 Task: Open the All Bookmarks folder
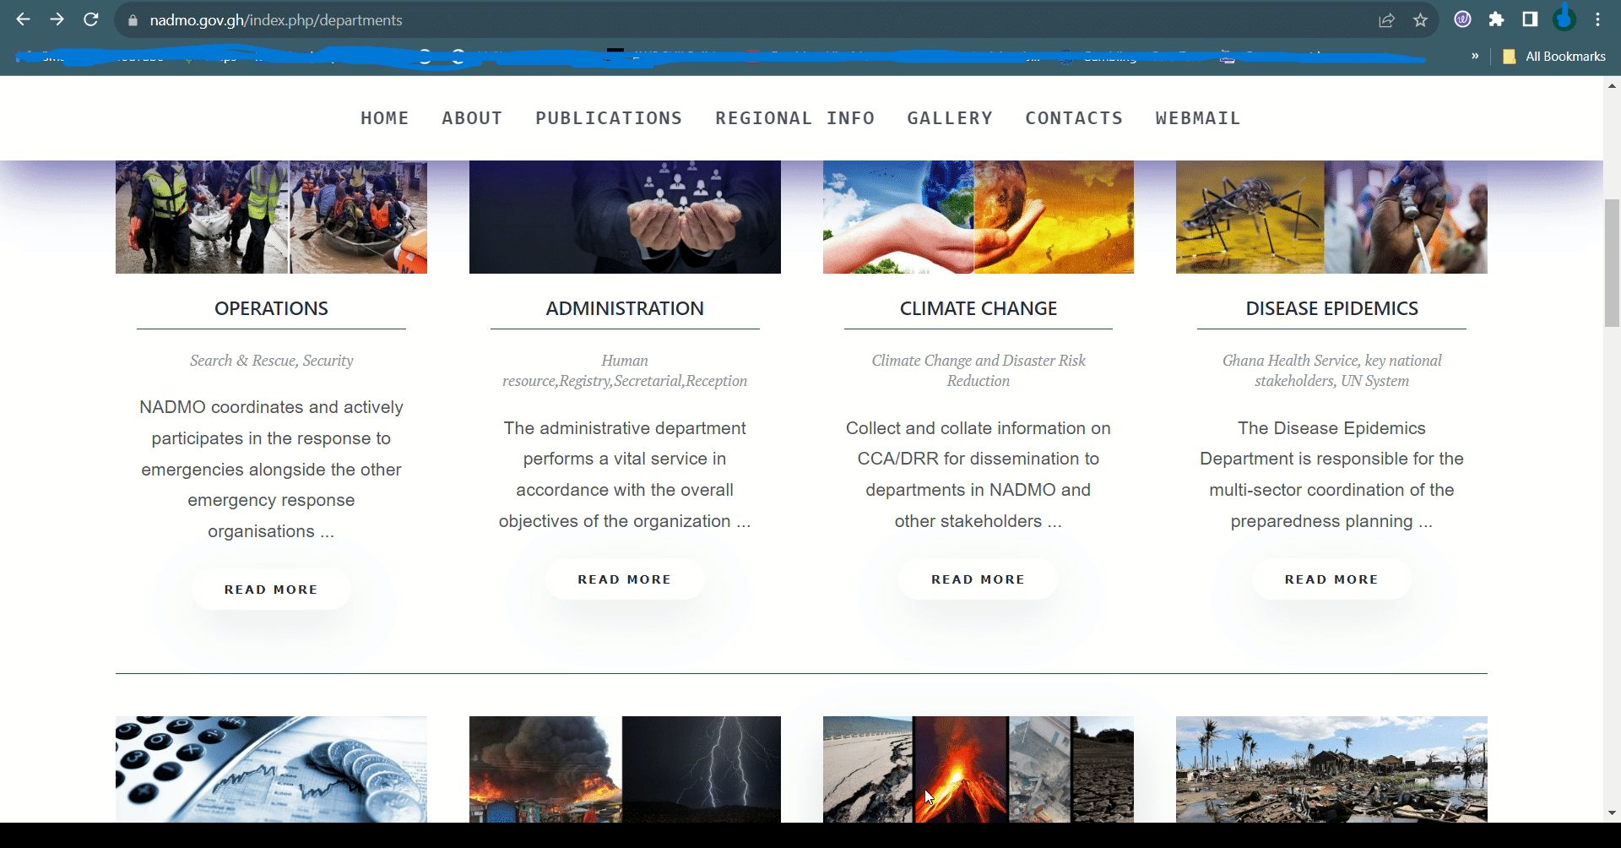click(x=1554, y=57)
